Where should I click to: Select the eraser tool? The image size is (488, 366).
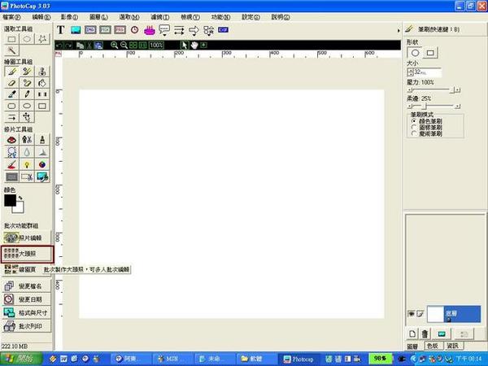12,83
